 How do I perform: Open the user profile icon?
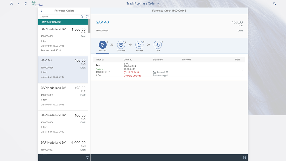[11, 3]
